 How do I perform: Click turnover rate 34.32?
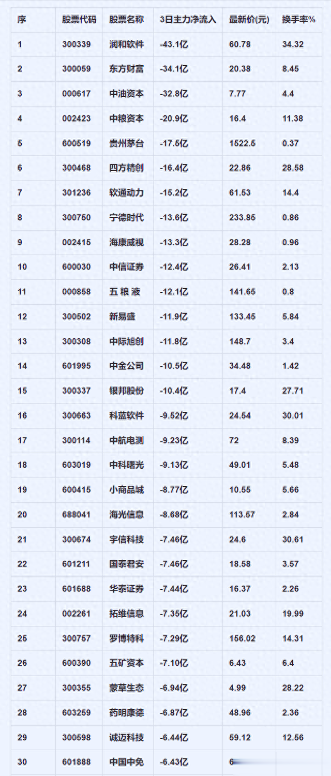coord(293,44)
